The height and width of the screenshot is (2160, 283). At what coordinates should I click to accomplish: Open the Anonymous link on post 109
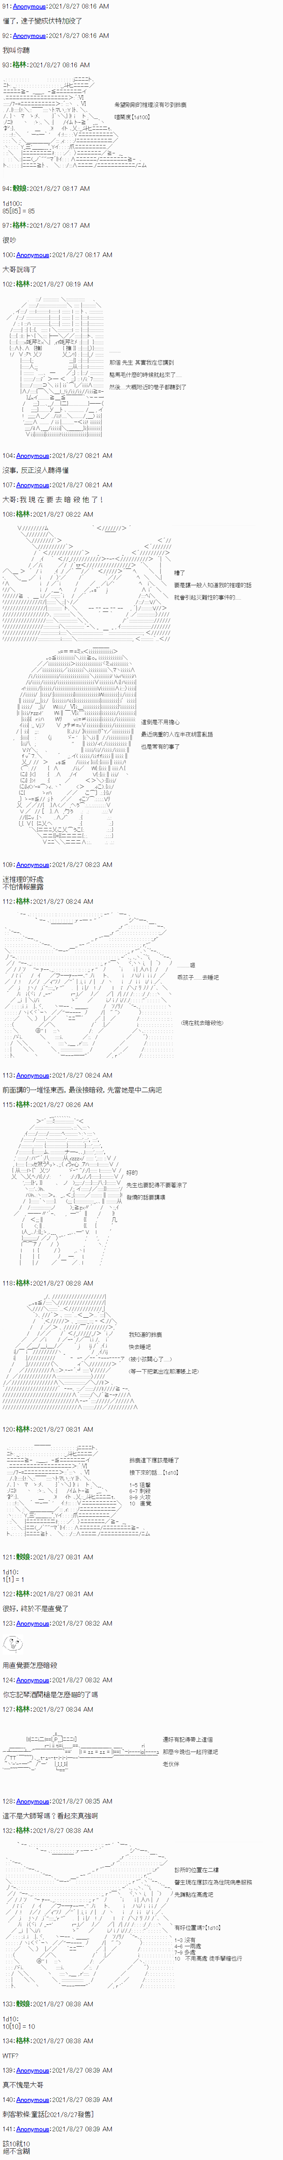coord(33,865)
